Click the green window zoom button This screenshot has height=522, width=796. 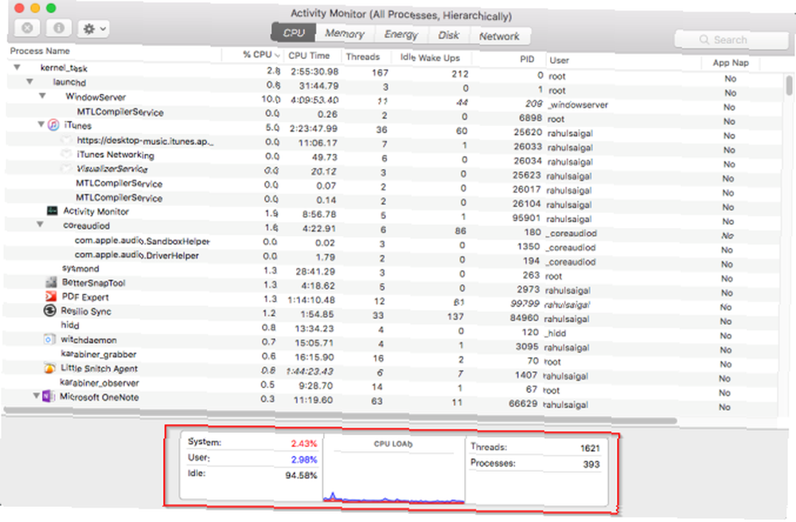[x=51, y=8]
